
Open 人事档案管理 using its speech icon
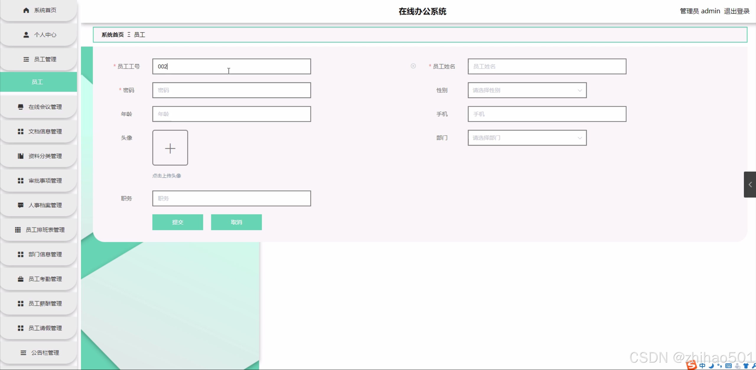(x=20, y=205)
